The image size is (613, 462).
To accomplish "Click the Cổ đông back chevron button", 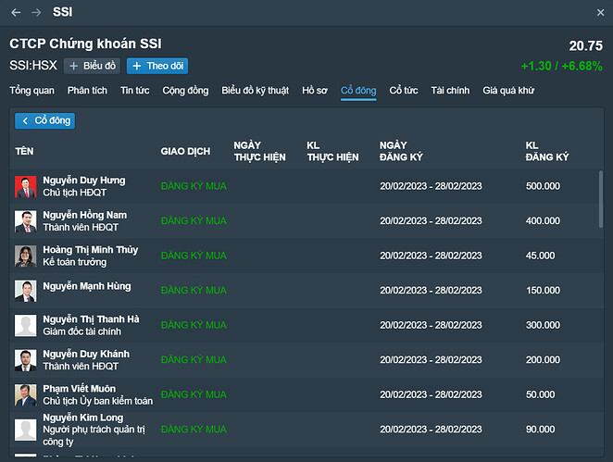I will [44, 120].
